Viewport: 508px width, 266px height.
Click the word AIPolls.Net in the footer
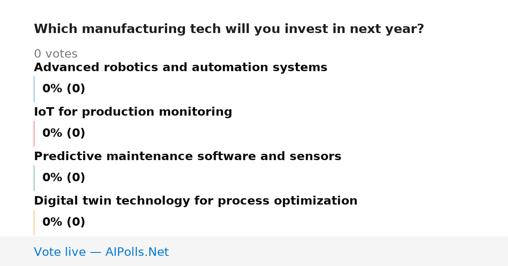(137, 252)
